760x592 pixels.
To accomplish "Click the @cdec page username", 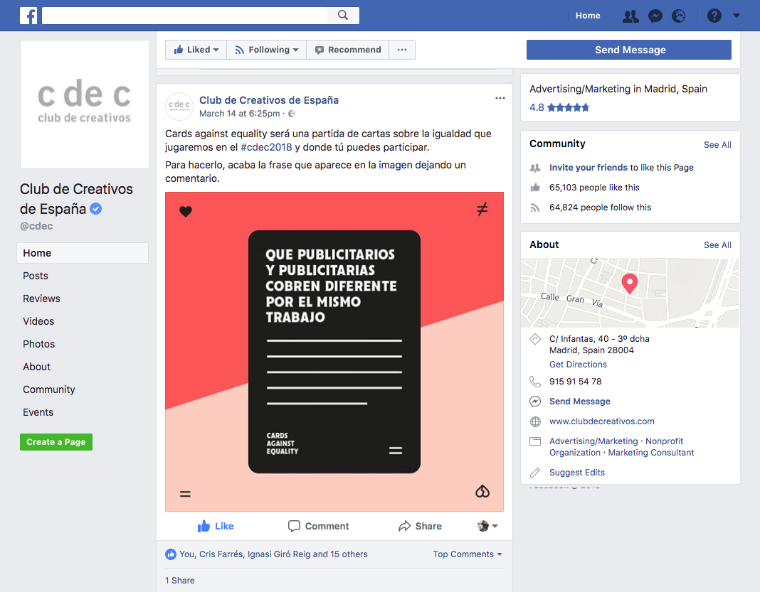I will (x=36, y=226).
